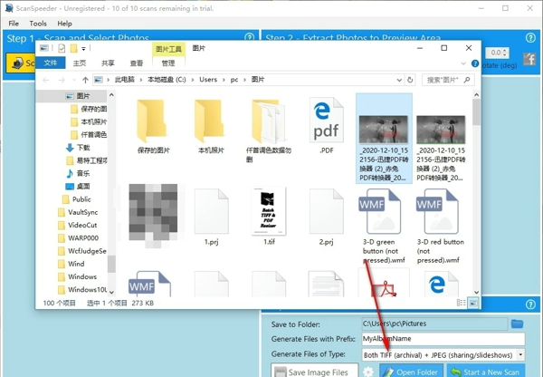
Task: Select the VideoCut folder in navigation tree
Action: pos(82,225)
